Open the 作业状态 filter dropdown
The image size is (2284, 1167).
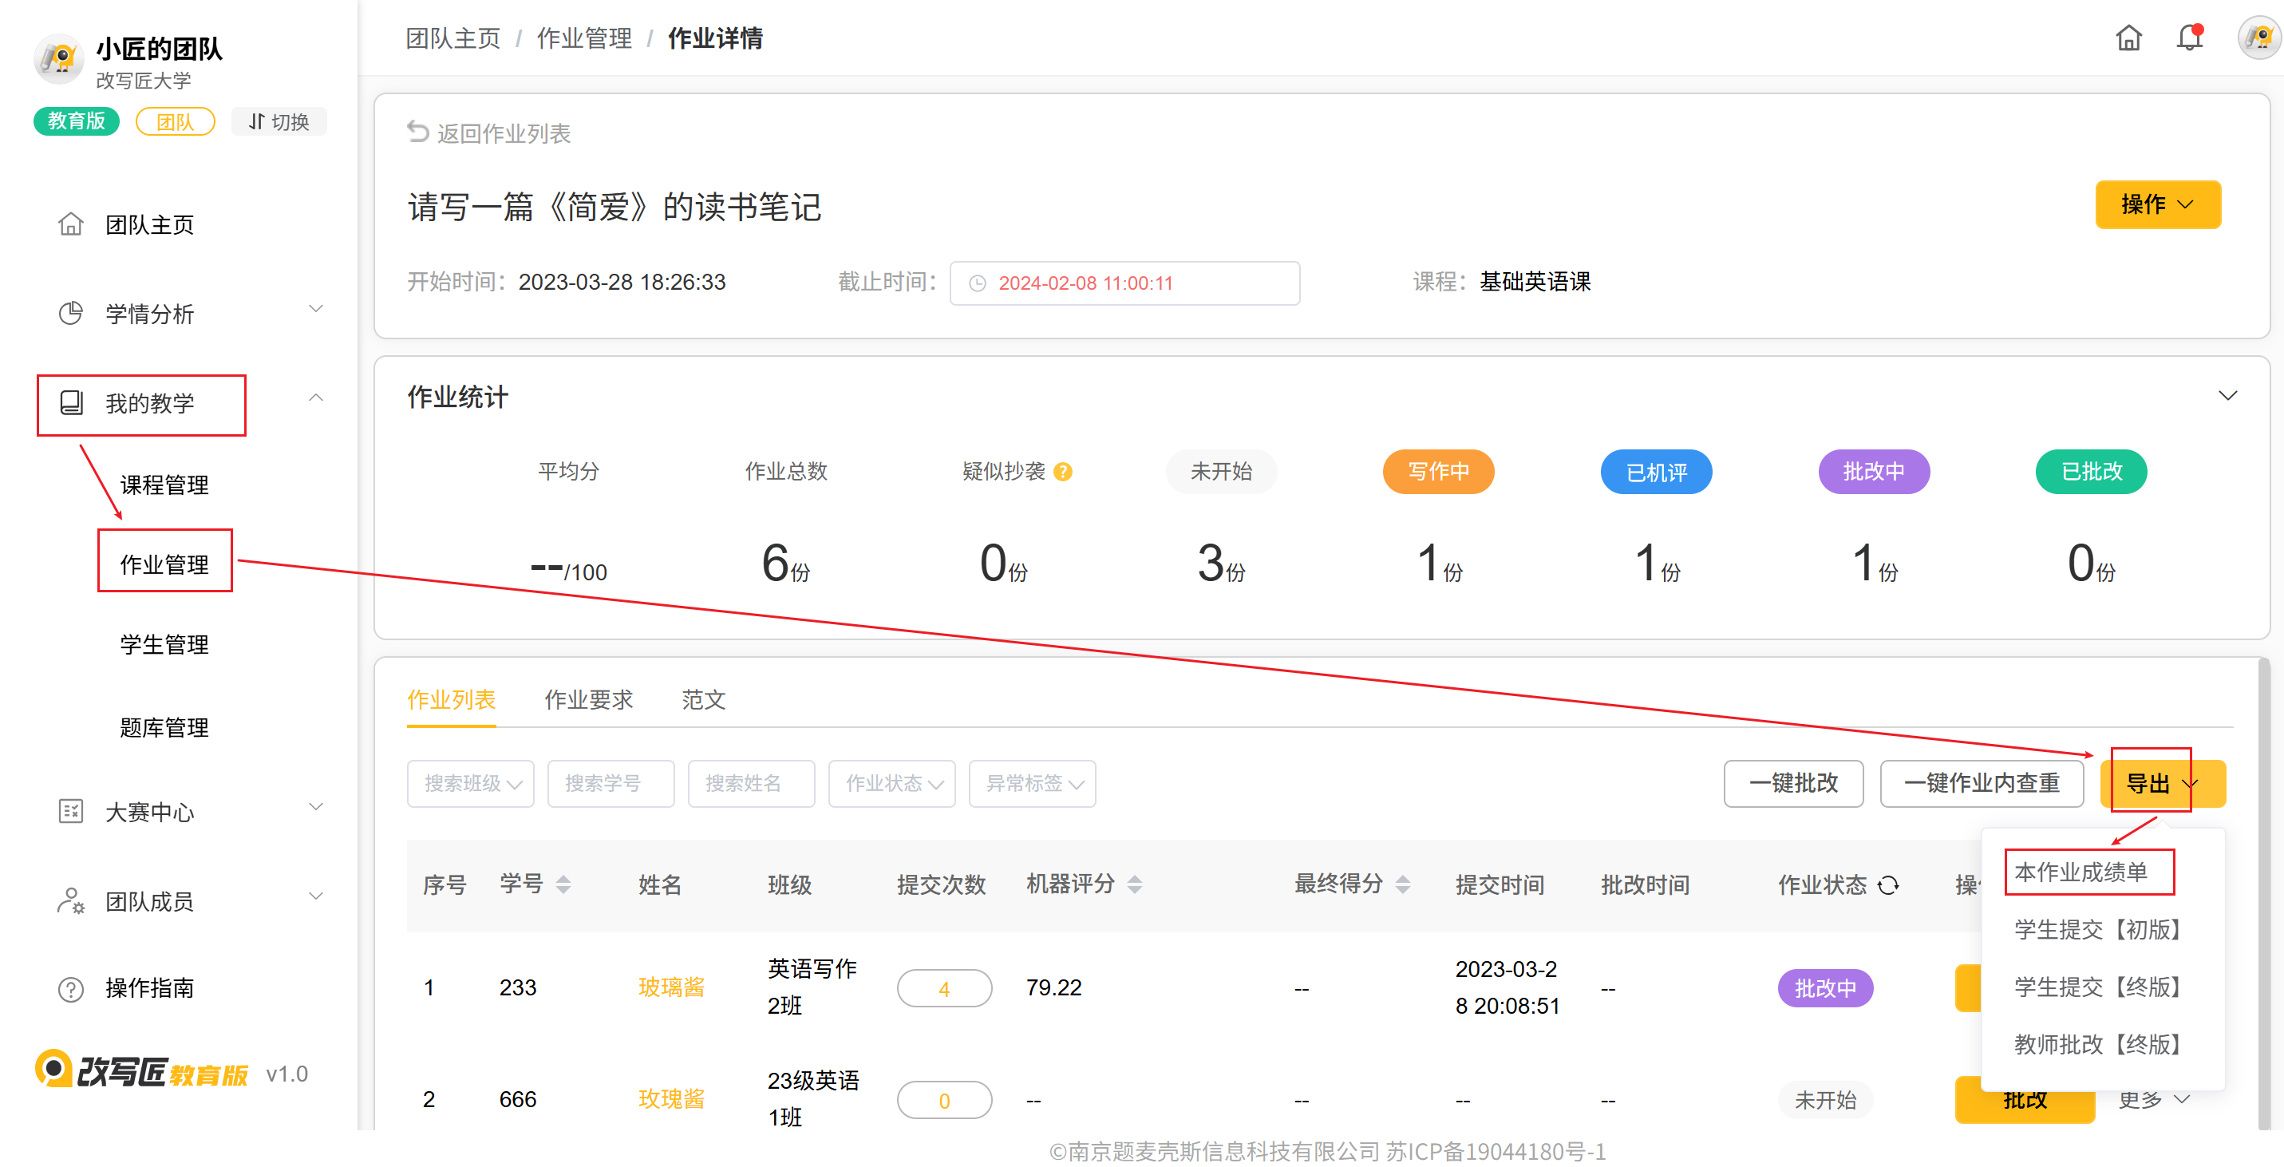(892, 784)
